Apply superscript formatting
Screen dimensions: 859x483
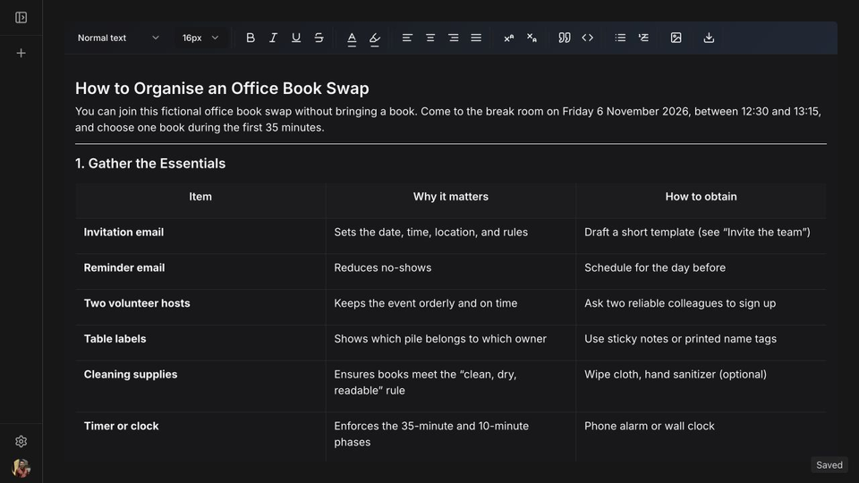509,38
